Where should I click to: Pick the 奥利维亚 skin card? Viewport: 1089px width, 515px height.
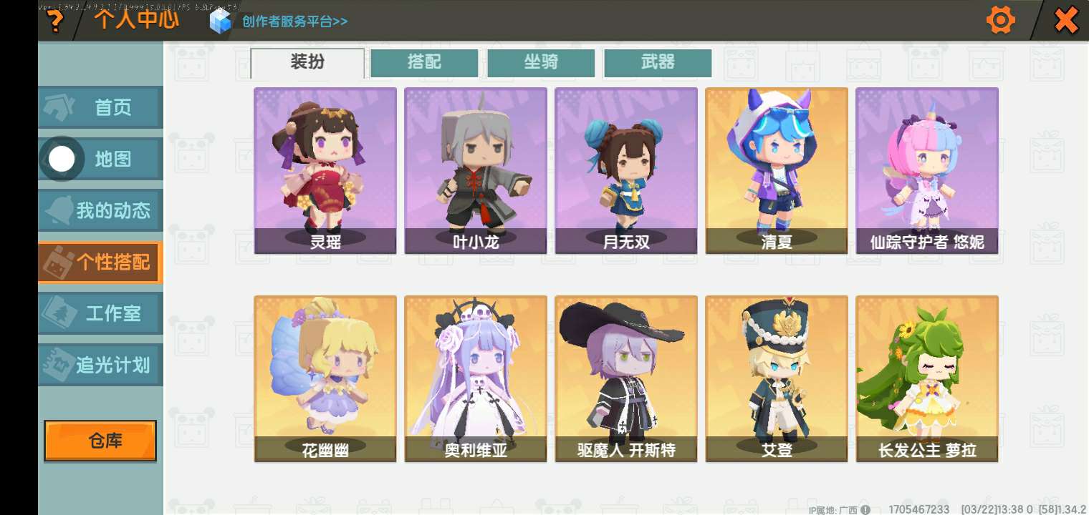[476, 379]
